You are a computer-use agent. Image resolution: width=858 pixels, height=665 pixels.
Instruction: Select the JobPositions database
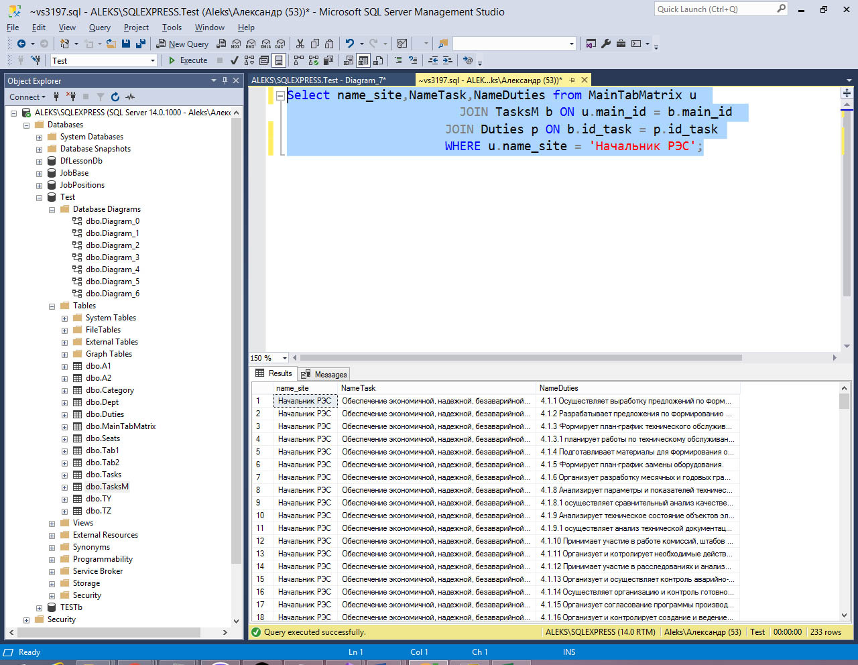(x=82, y=185)
